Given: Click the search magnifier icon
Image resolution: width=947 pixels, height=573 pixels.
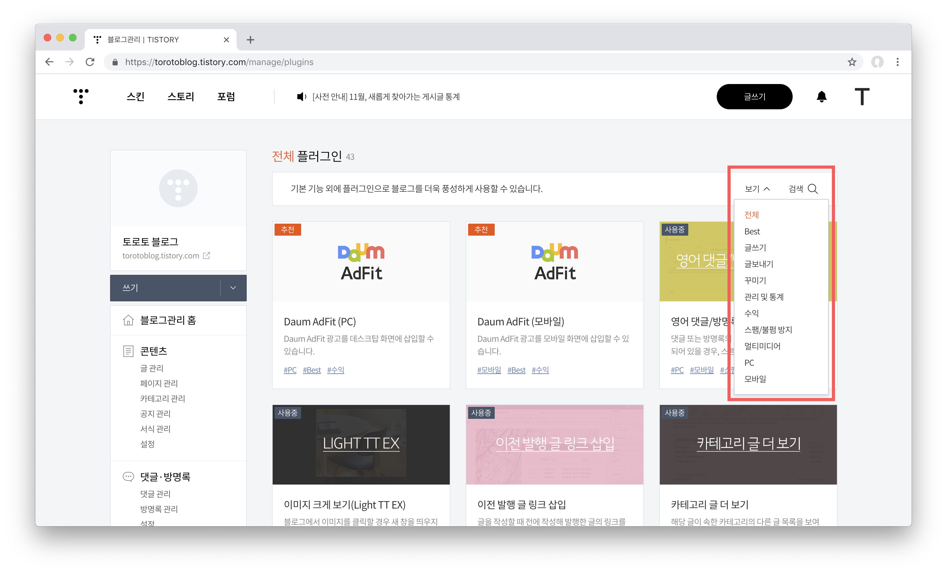Looking at the screenshot, I should tap(813, 189).
